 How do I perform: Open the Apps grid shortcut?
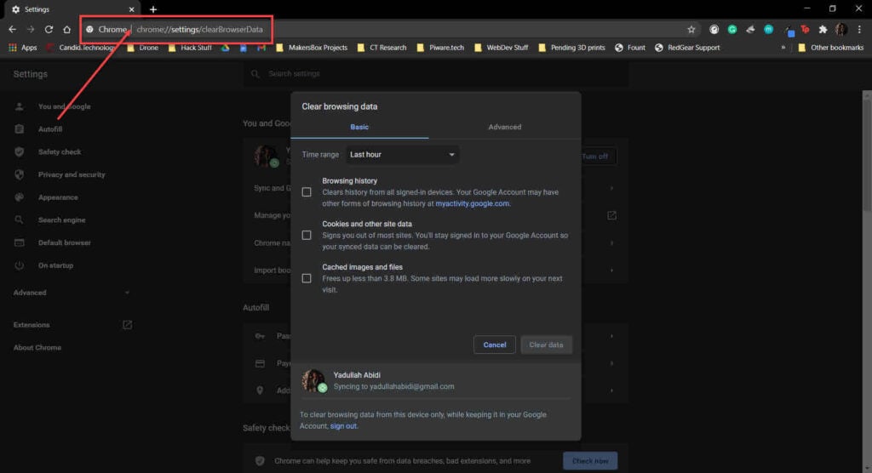[x=22, y=48]
